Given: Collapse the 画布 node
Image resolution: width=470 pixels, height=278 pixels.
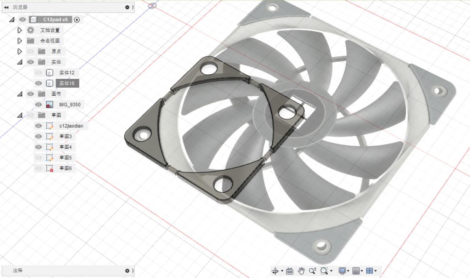Looking at the screenshot, I should [x=20, y=94].
